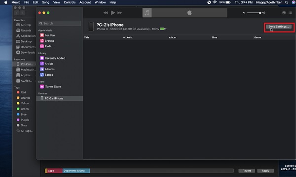
Task: Select the AnyRec location in Finder
Action: (x=25, y=75)
